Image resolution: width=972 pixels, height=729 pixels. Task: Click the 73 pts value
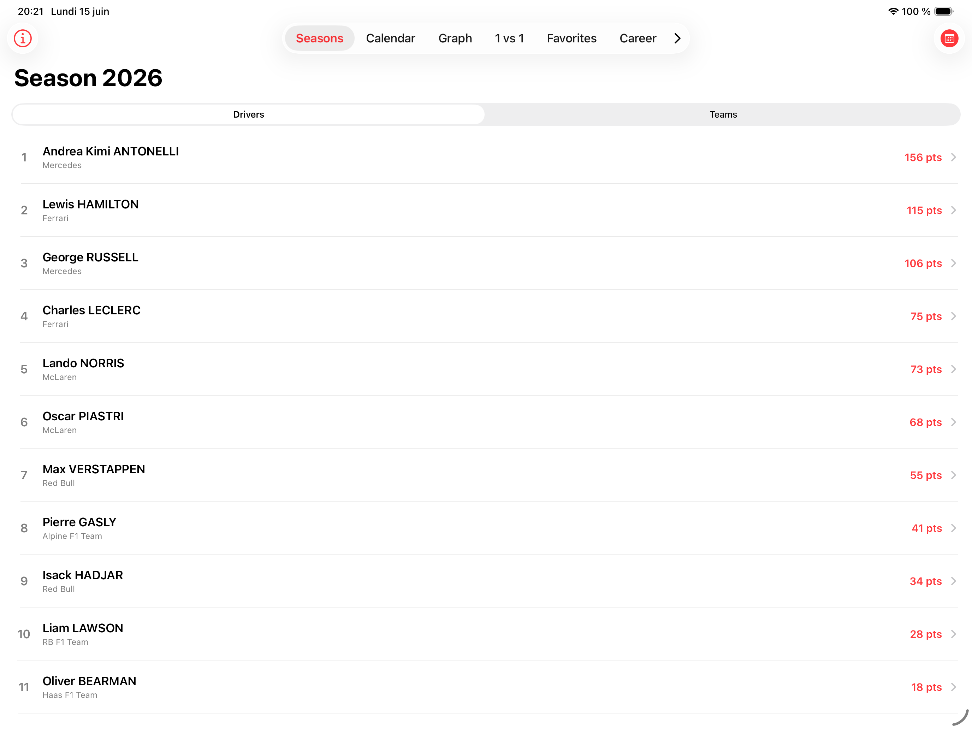(926, 369)
